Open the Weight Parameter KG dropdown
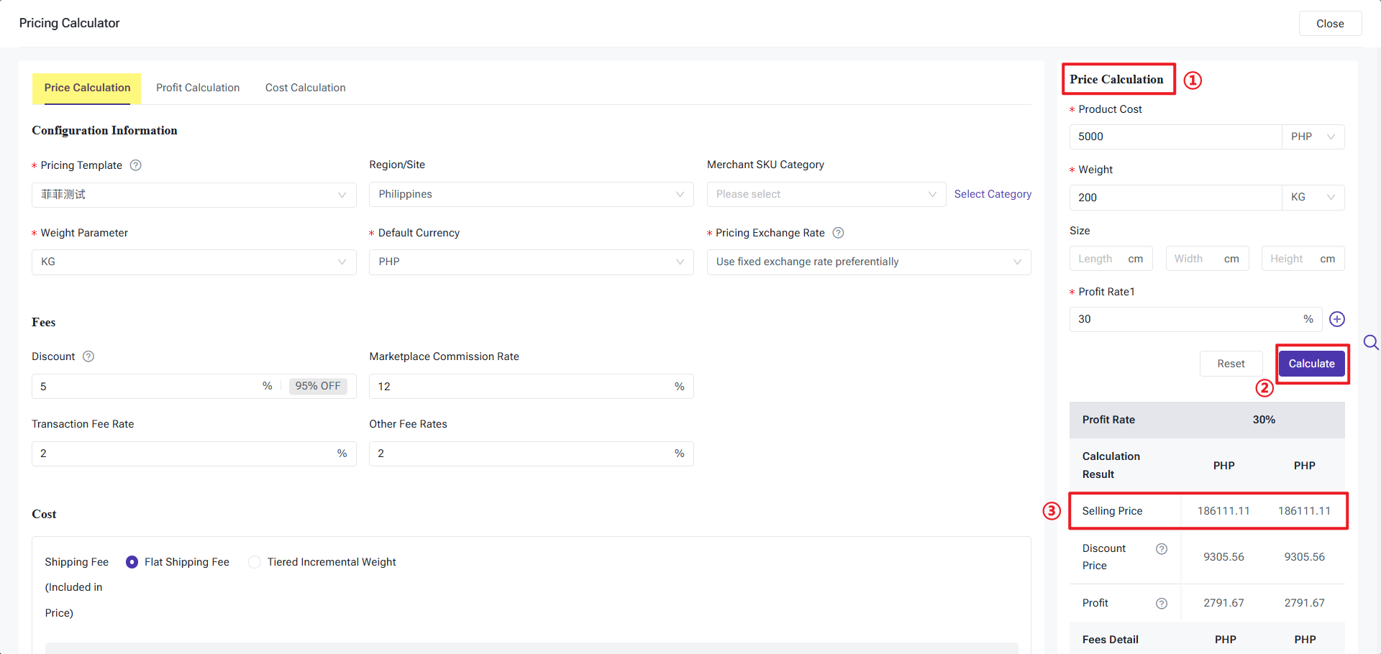 click(194, 262)
